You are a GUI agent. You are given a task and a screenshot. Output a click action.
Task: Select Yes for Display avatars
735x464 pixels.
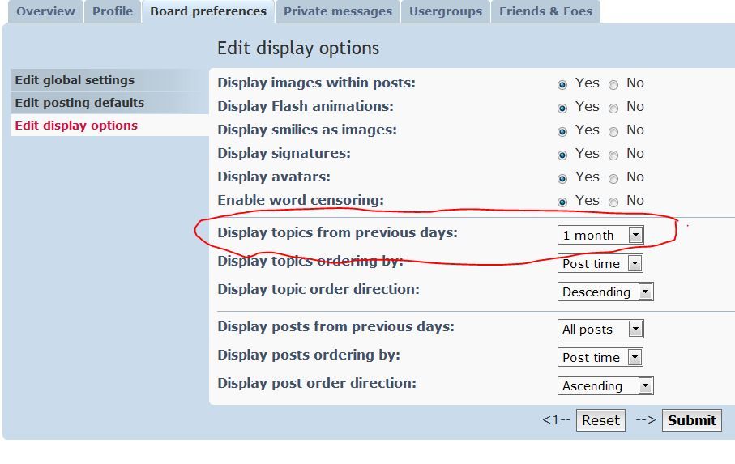[562, 178]
